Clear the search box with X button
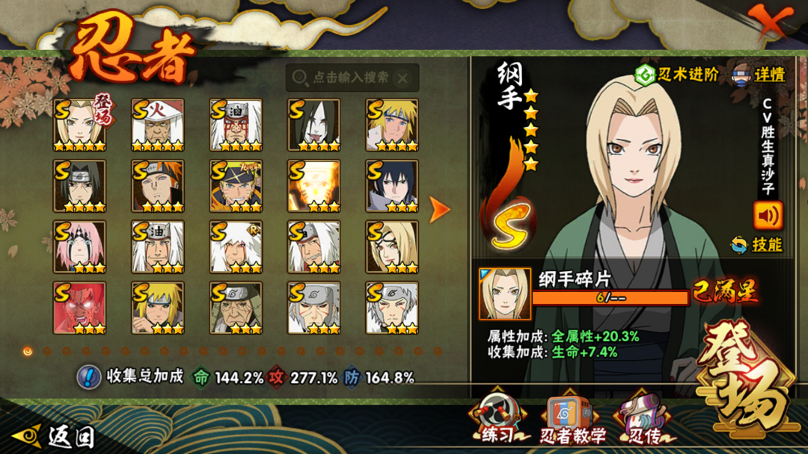Image resolution: width=808 pixels, height=454 pixels. click(x=403, y=78)
